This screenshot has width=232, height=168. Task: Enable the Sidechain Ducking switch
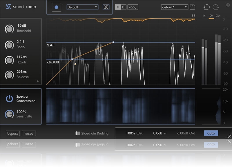[x=77, y=134]
